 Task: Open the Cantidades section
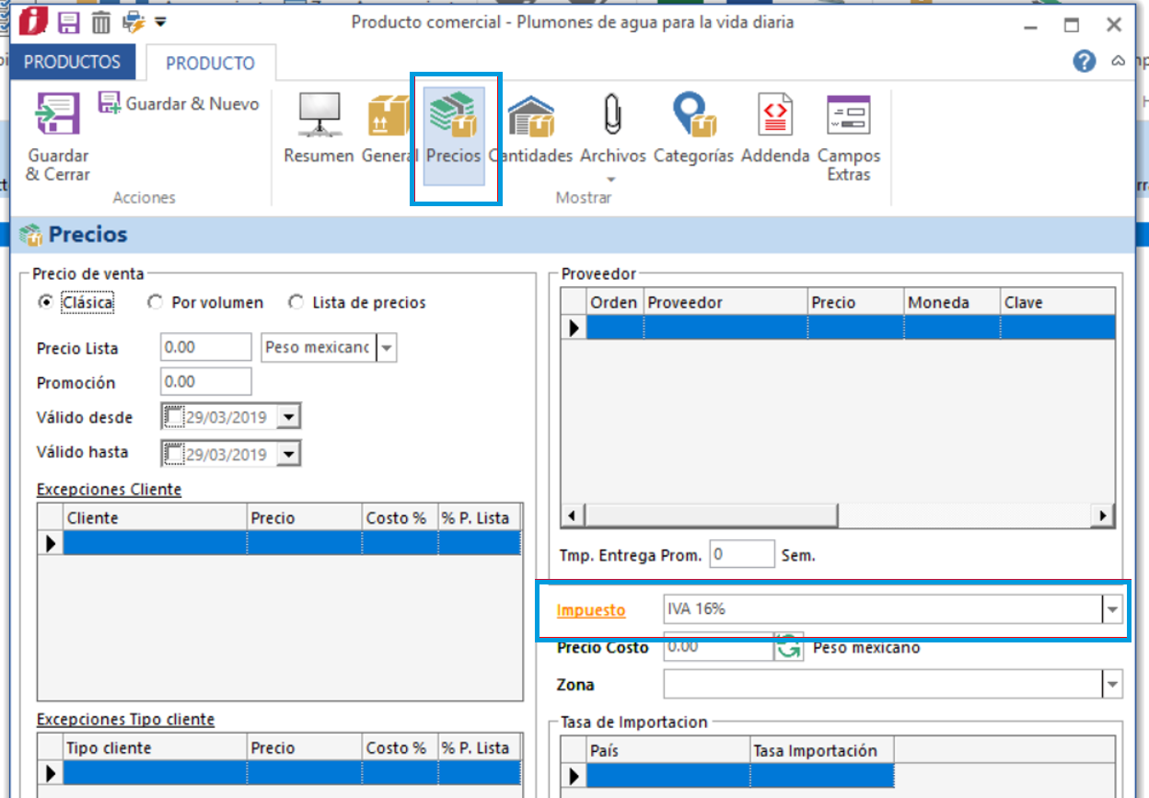[531, 115]
